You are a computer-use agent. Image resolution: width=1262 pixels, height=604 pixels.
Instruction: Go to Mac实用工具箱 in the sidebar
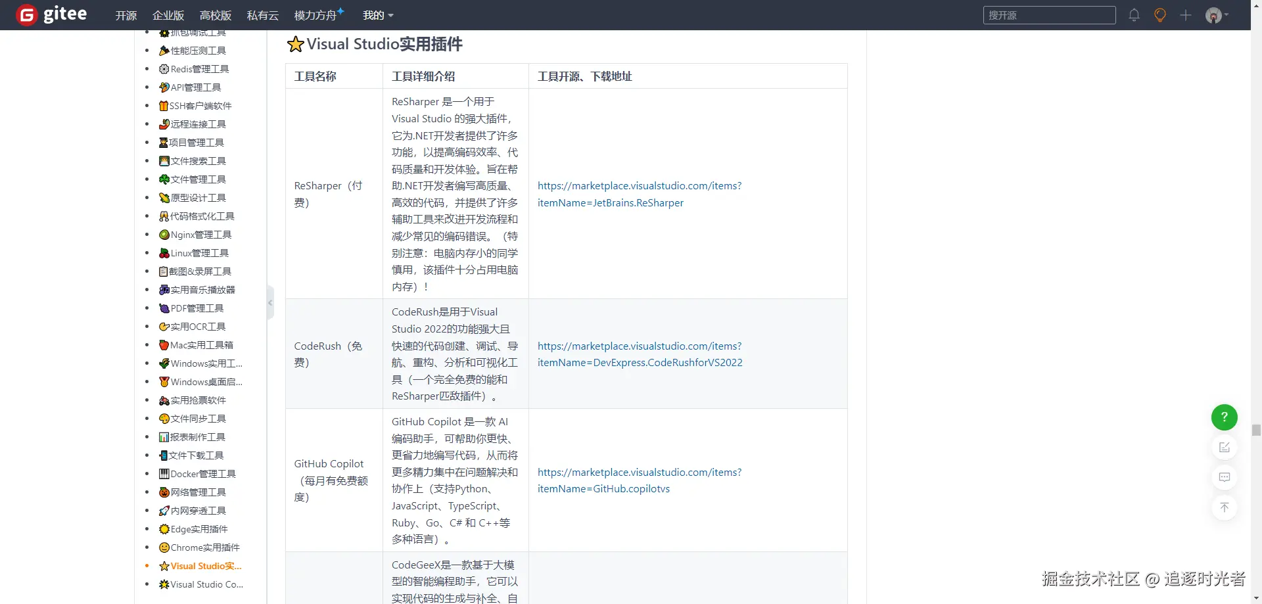click(197, 345)
